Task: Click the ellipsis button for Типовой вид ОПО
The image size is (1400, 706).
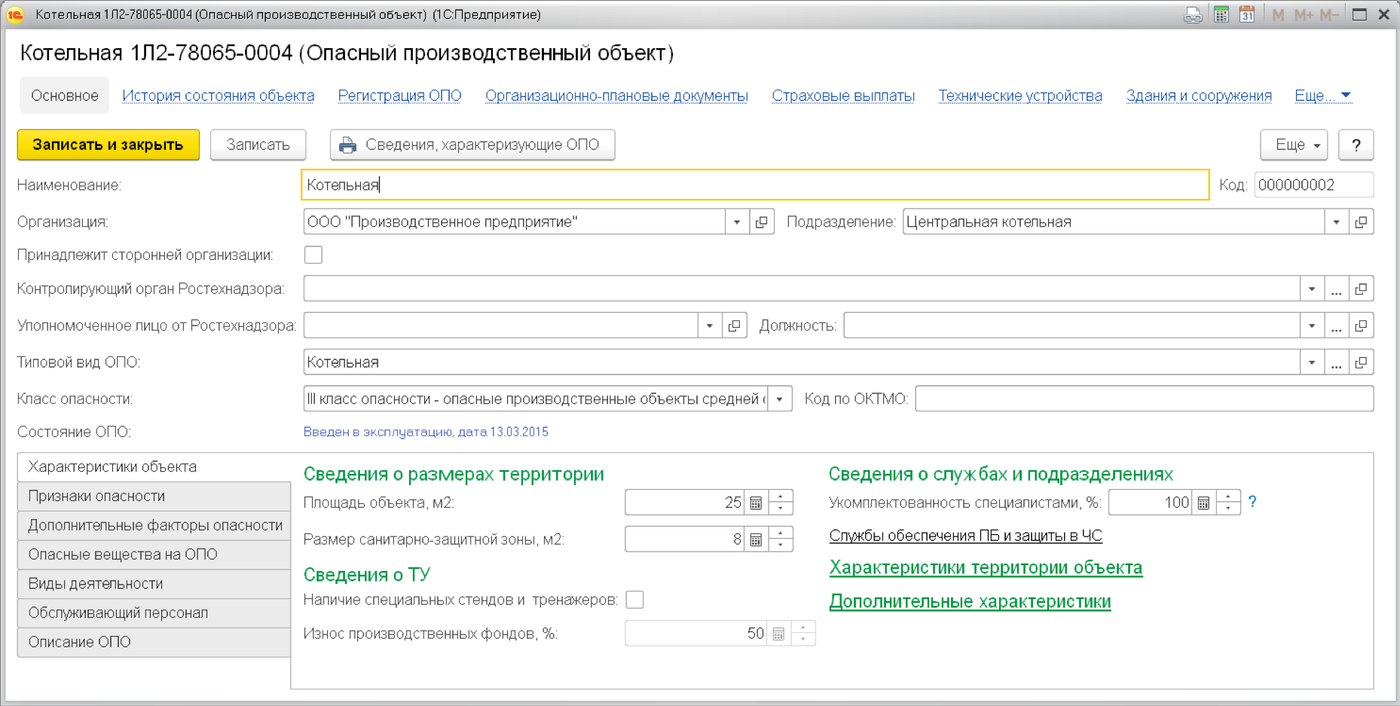Action: [1336, 362]
